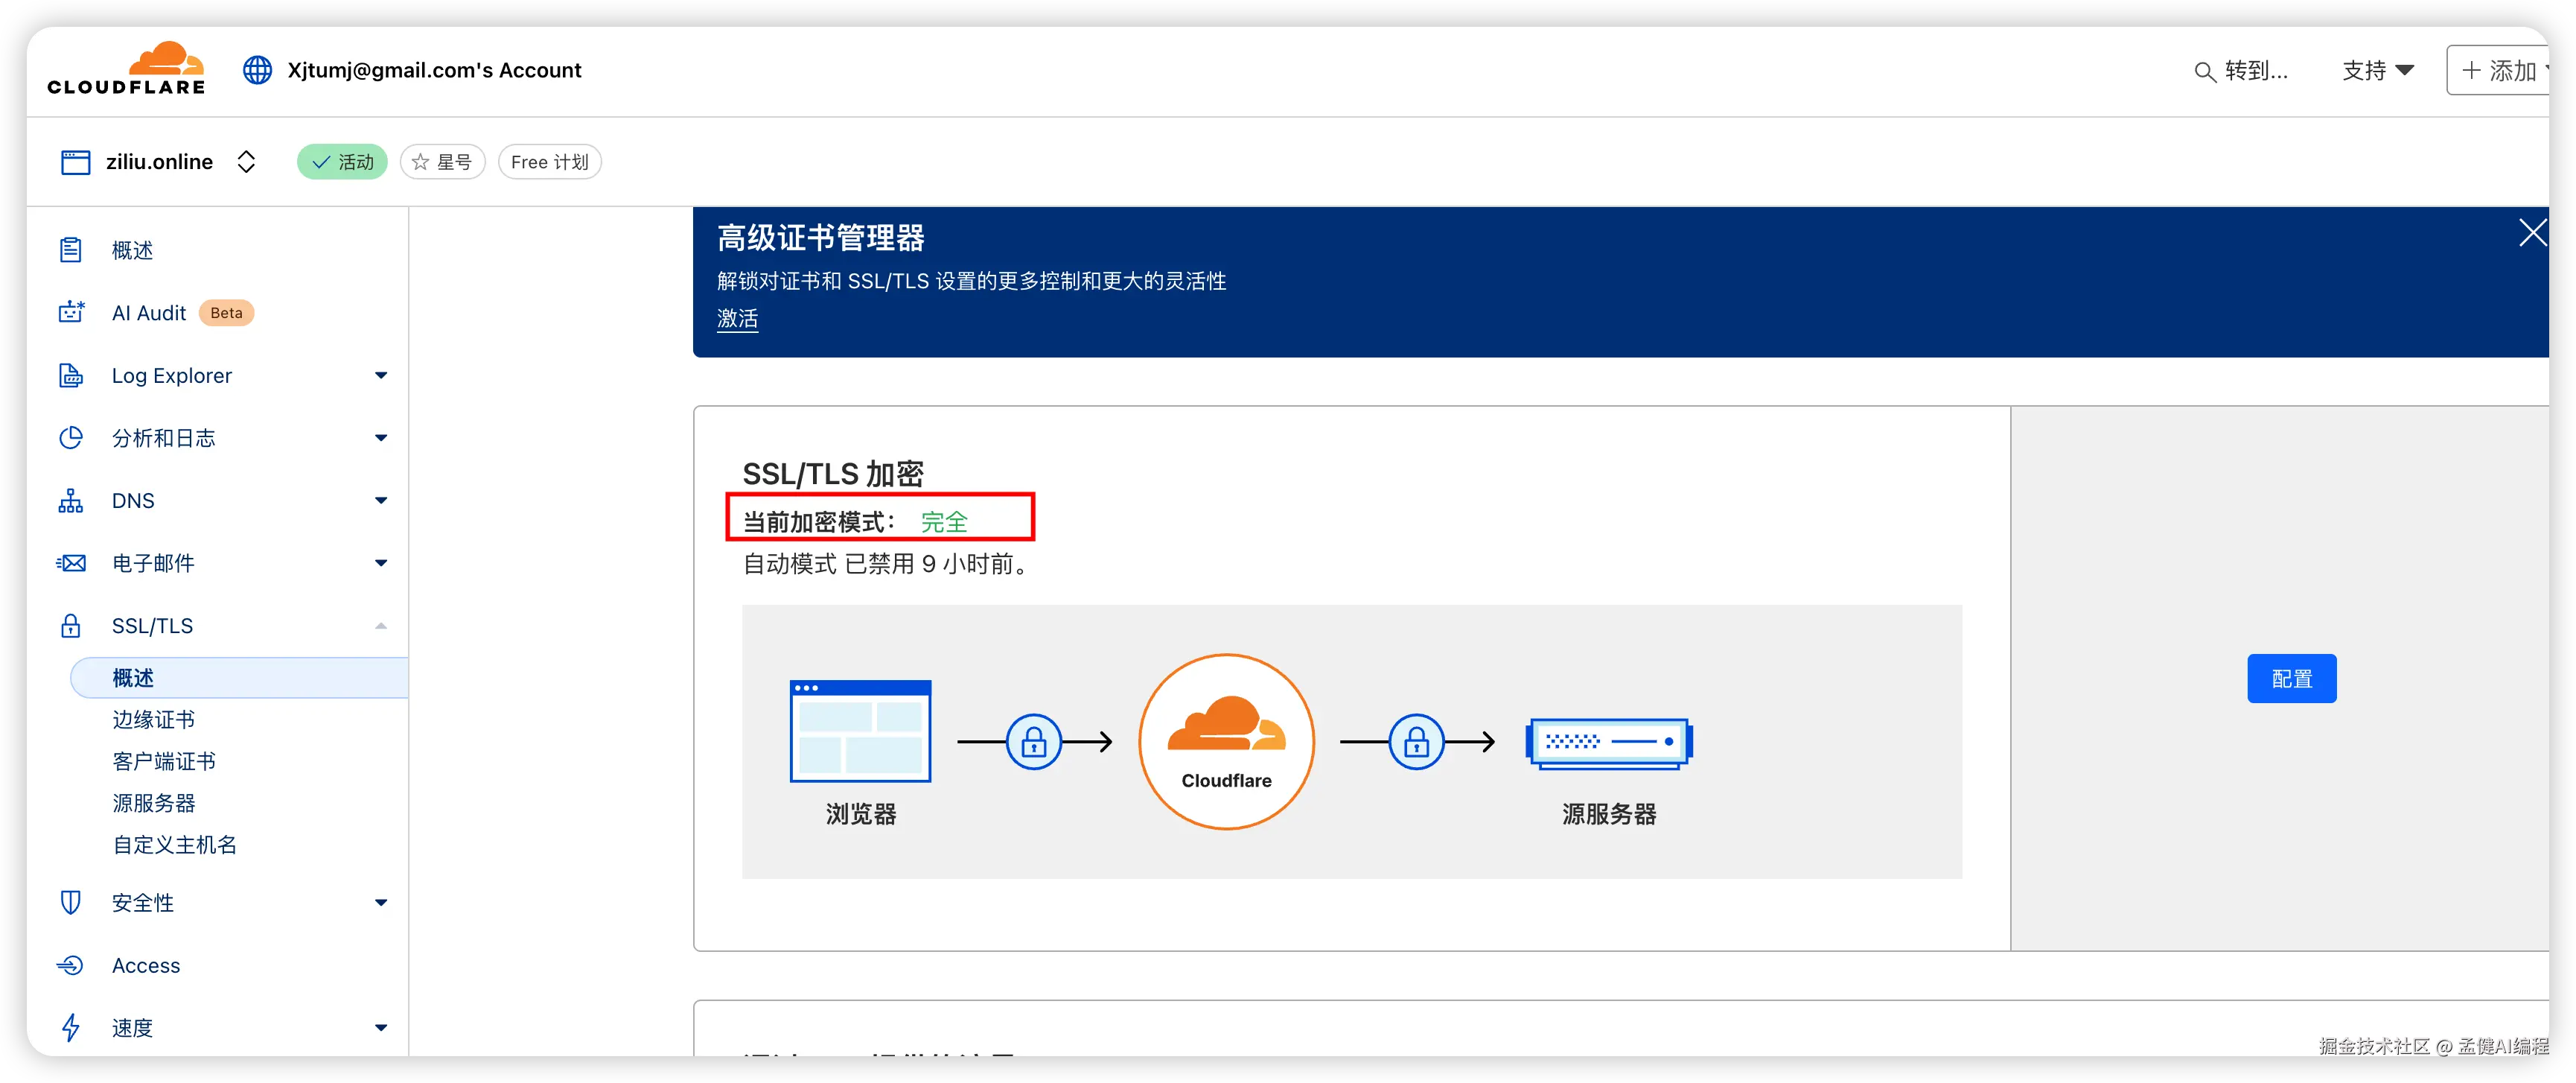The height and width of the screenshot is (1083, 2576).
Task: Click the 激活 link in banner
Action: click(737, 319)
